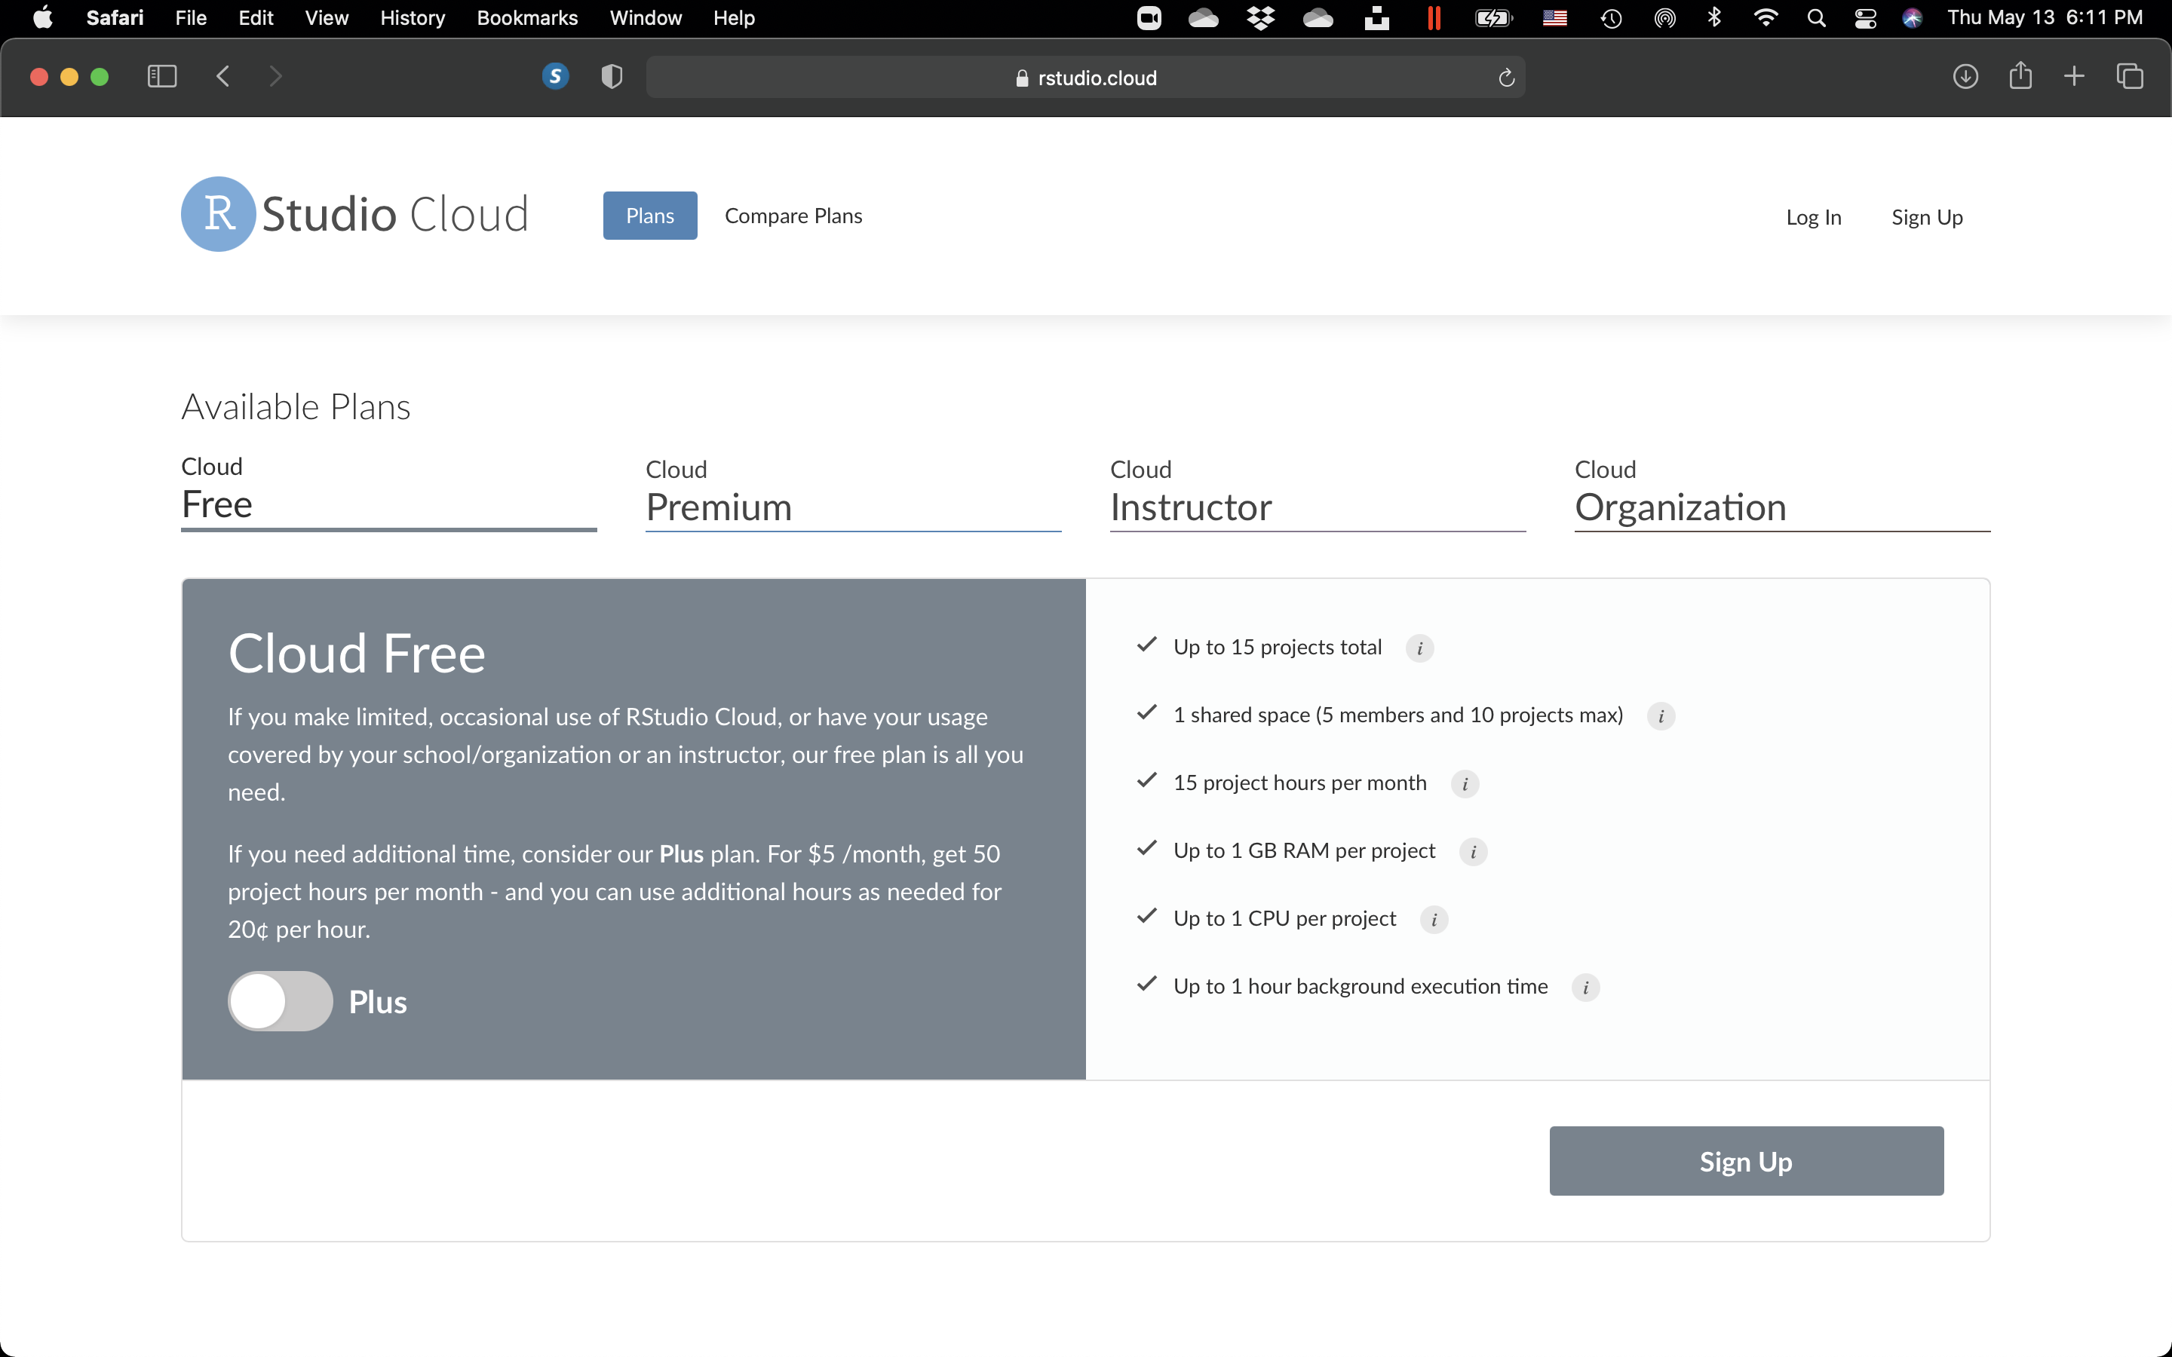Click Log In link

pos(1813,217)
